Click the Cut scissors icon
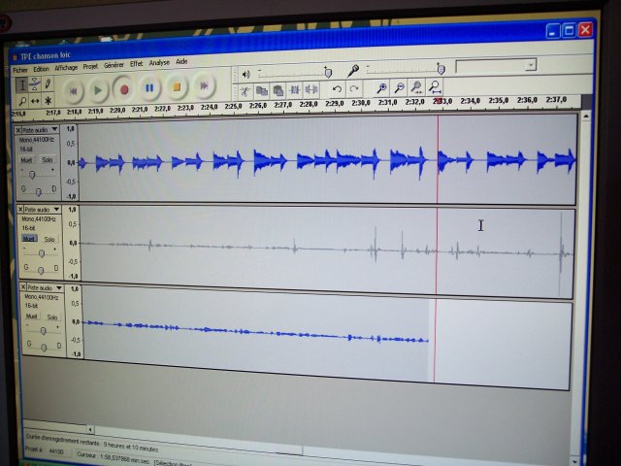 point(245,90)
